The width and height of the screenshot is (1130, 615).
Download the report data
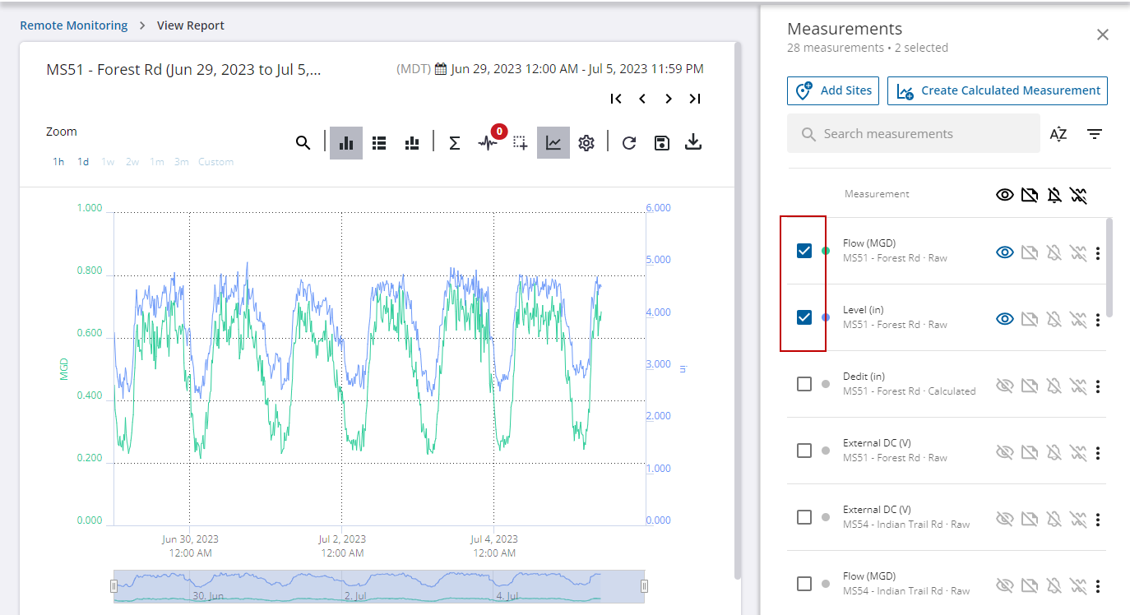(693, 143)
